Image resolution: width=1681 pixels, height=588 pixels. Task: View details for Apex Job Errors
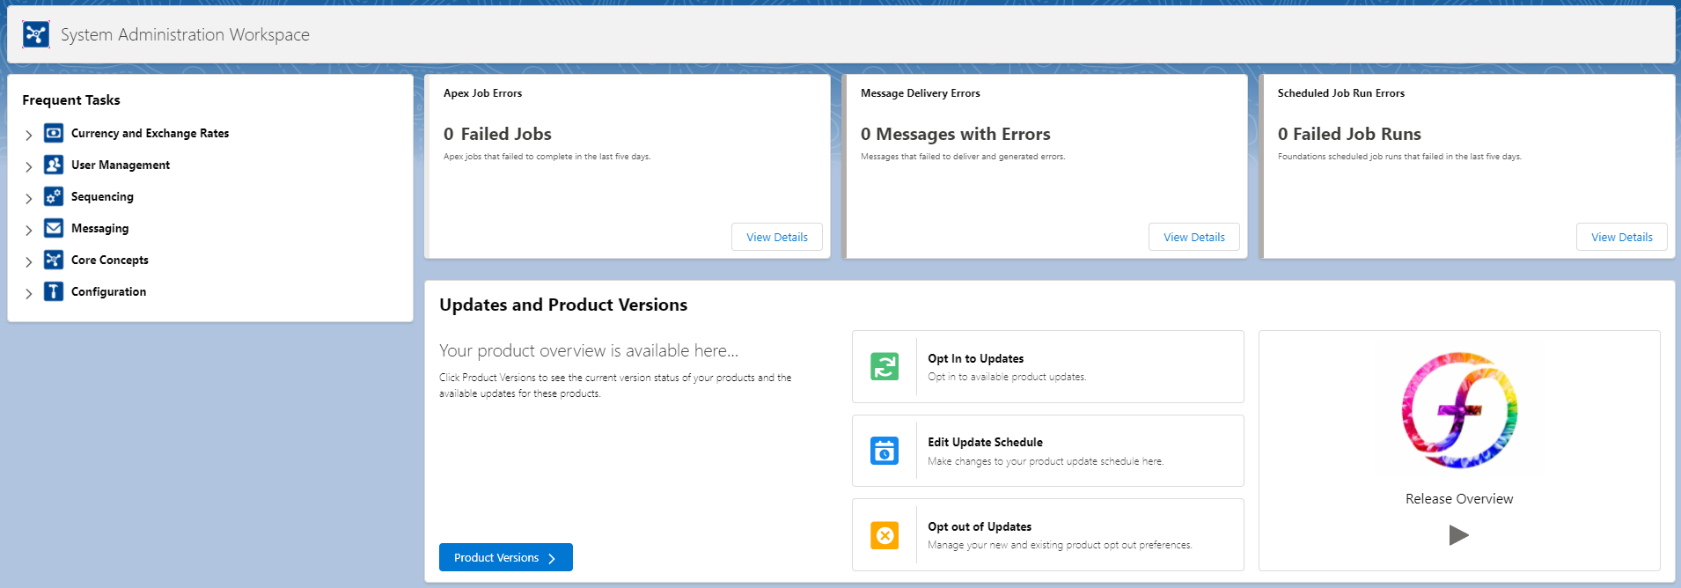click(x=776, y=237)
